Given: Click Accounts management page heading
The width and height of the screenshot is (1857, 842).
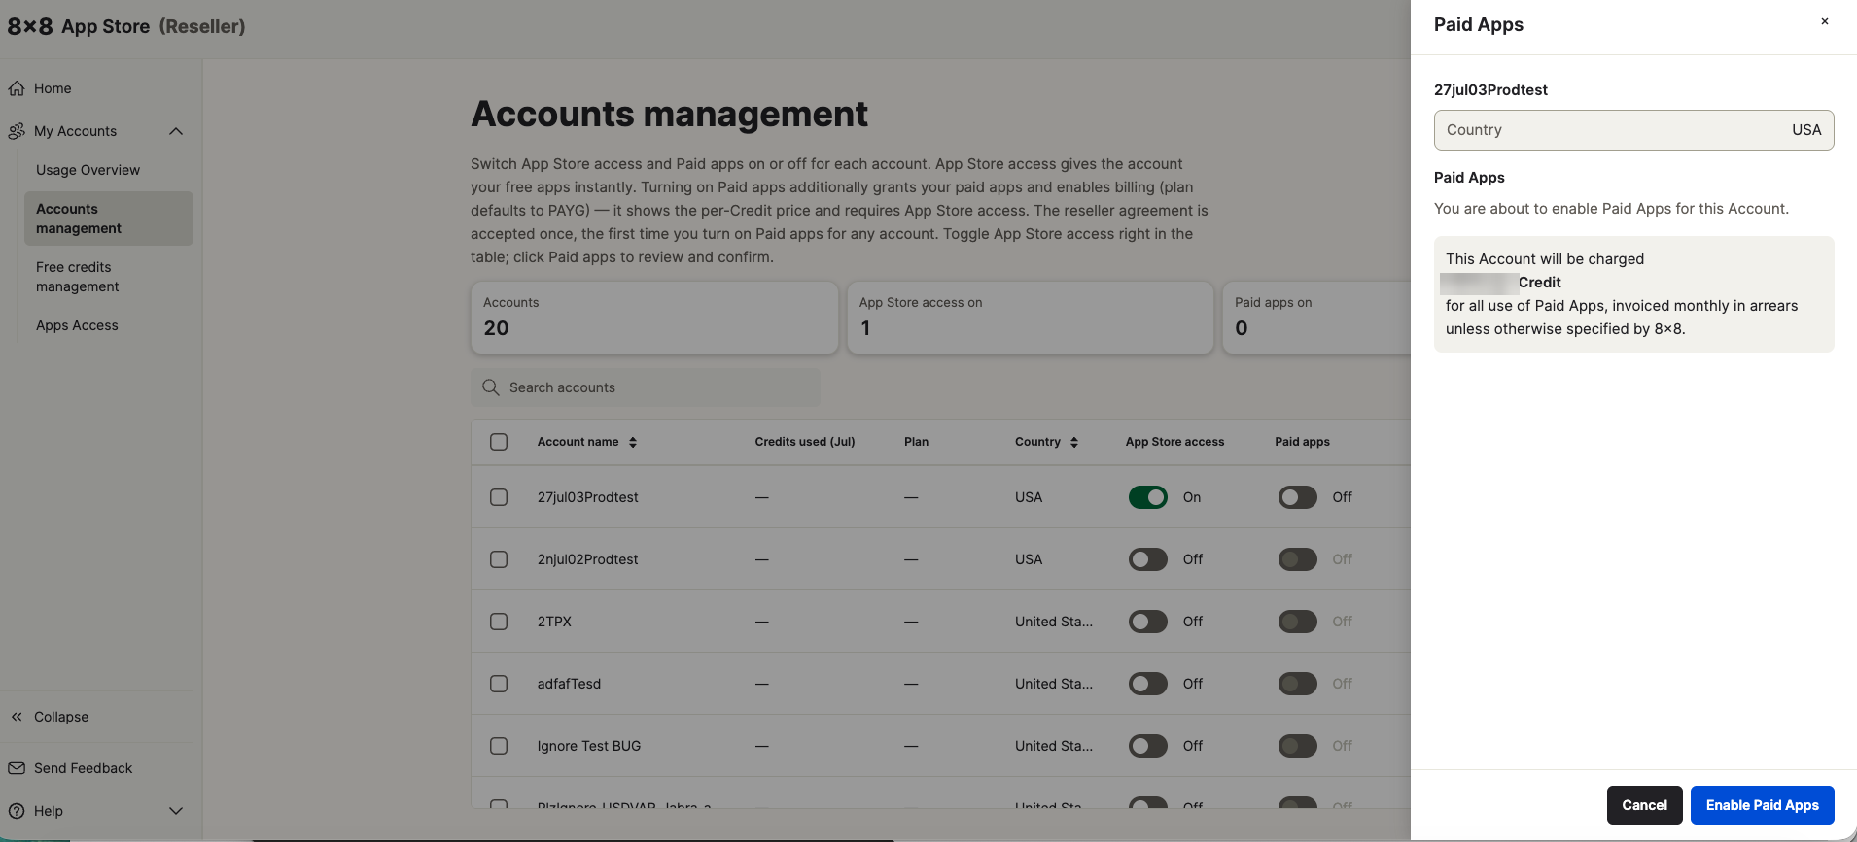Looking at the screenshot, I should point(669,115).
